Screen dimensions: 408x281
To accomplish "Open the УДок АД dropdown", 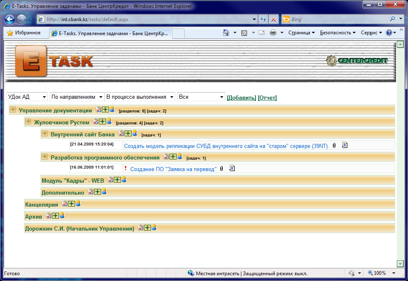I will click(27, 97).
